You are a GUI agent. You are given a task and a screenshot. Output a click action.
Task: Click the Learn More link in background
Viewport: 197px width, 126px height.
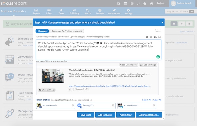pos(182,43)
